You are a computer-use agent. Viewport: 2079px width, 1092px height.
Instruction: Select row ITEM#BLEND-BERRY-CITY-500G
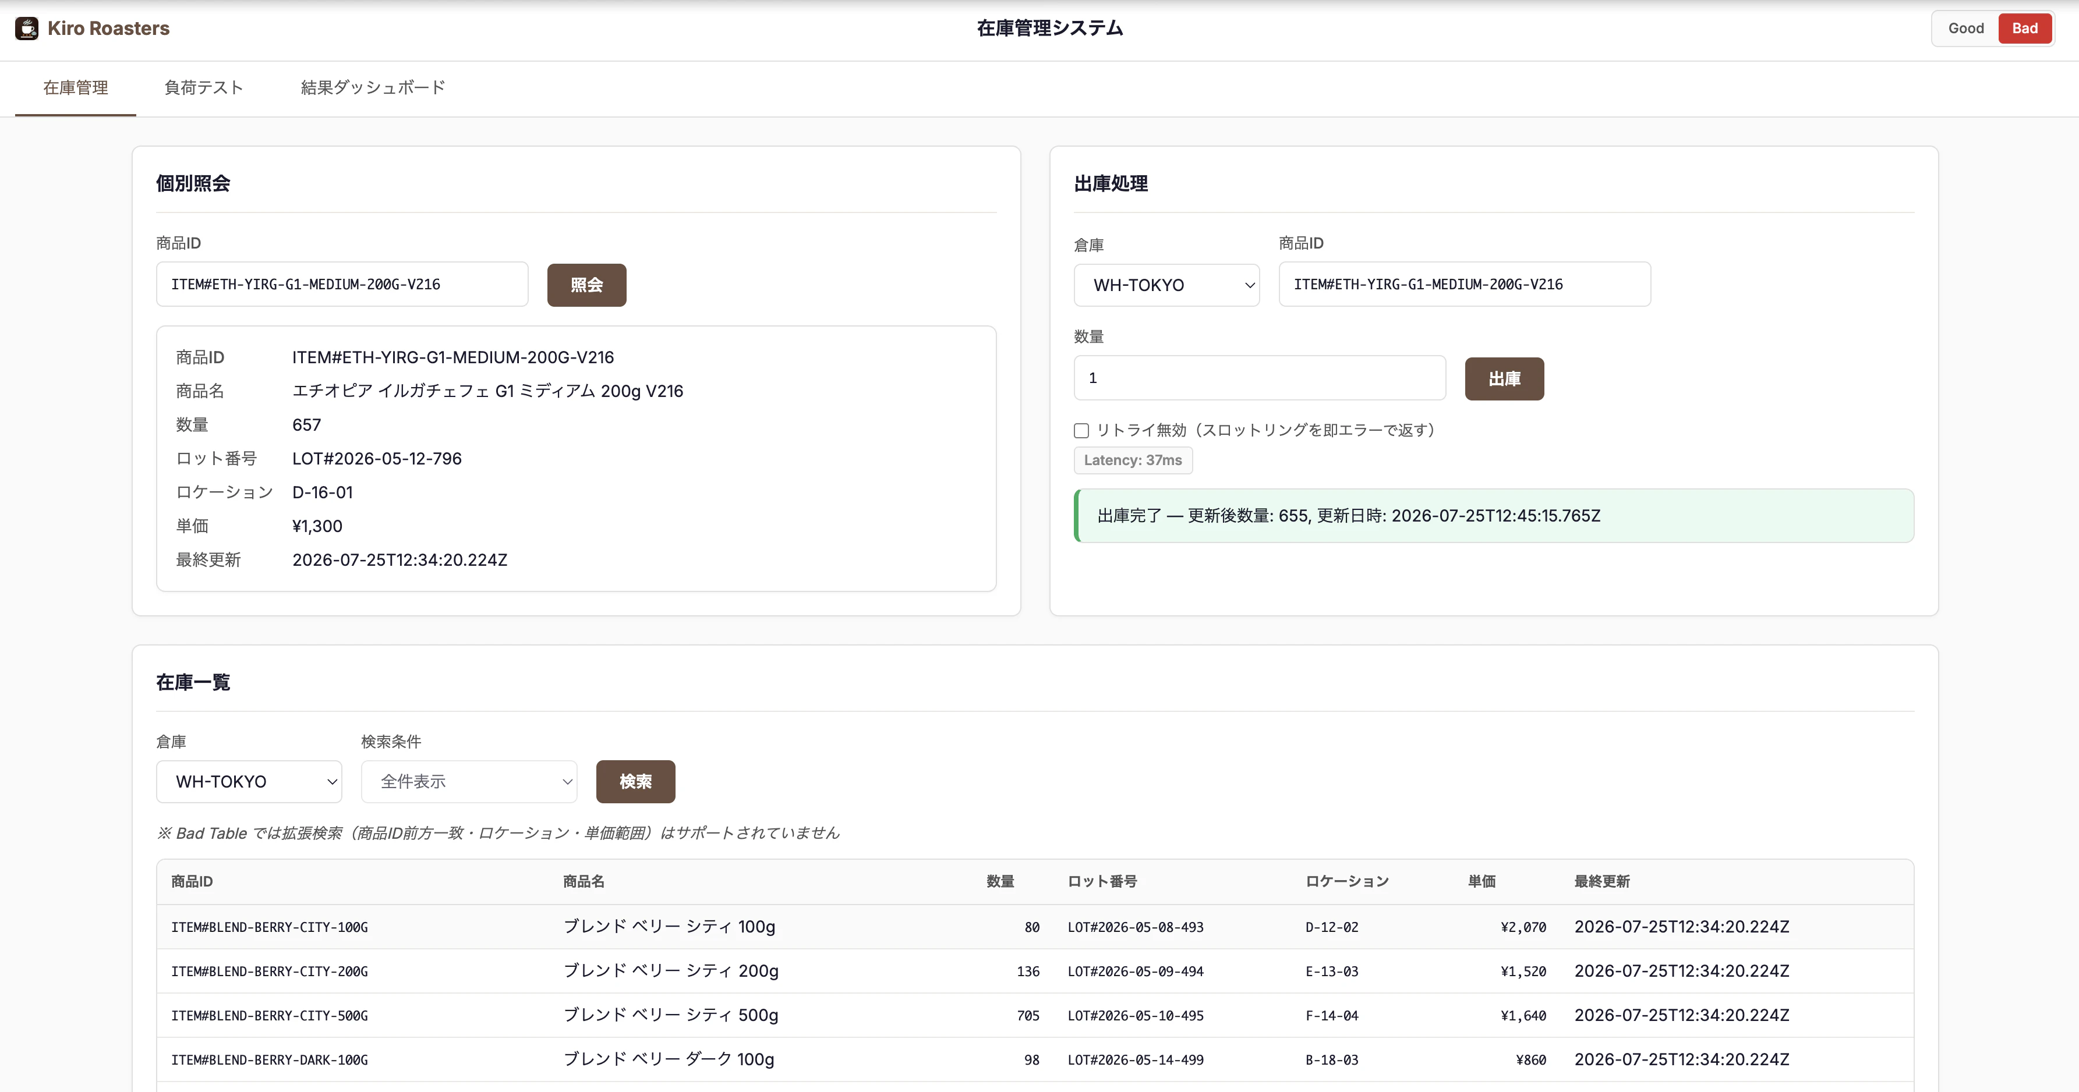tap(1035, 1015)
